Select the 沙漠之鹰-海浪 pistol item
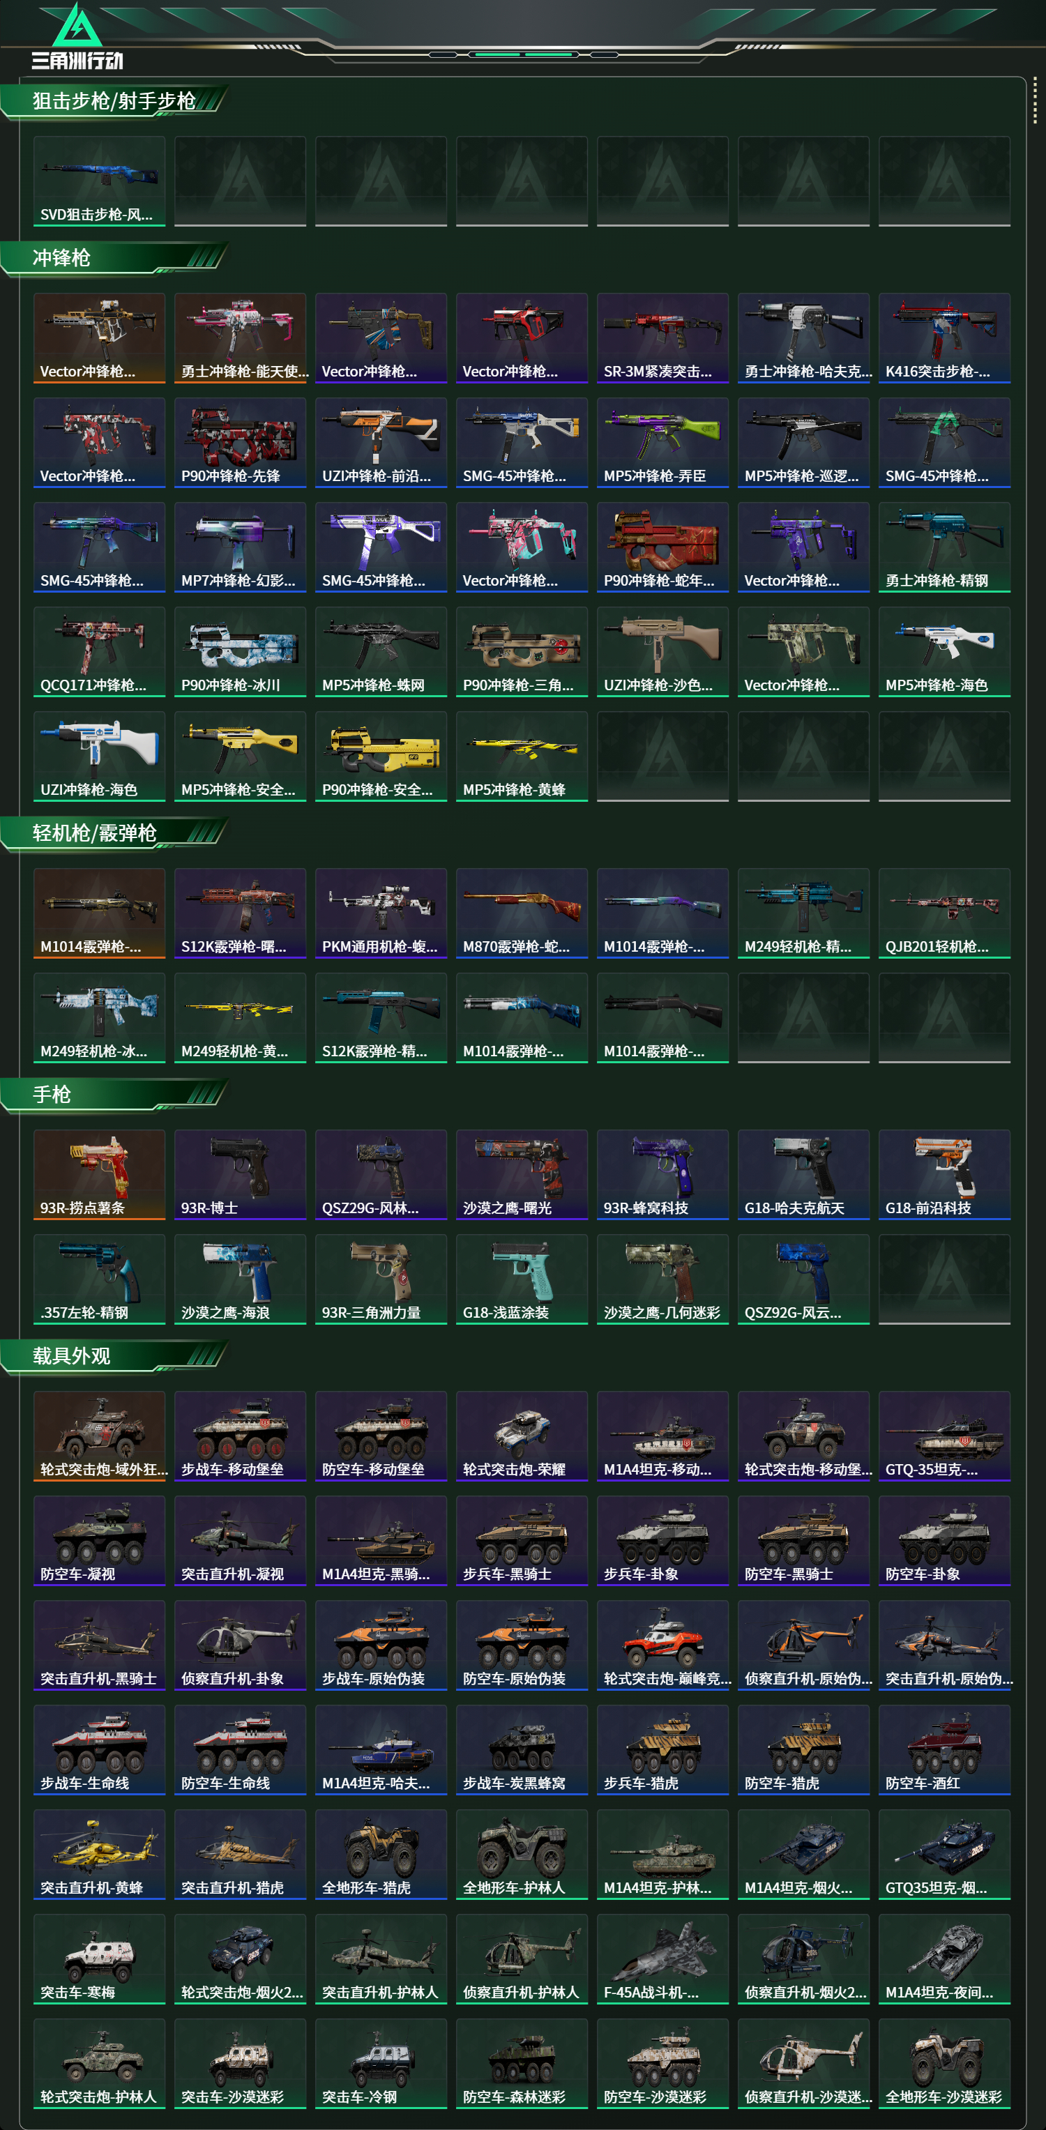The image size is (1046, 2130). (240, 1279)
